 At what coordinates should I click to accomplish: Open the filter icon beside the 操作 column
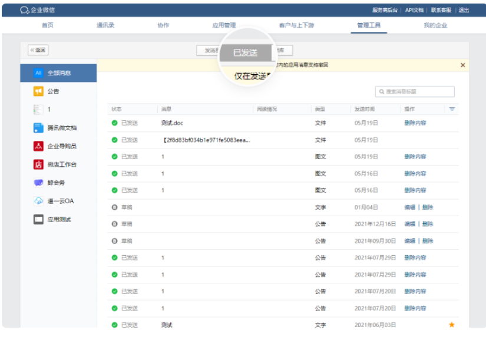tap(452, 109)
